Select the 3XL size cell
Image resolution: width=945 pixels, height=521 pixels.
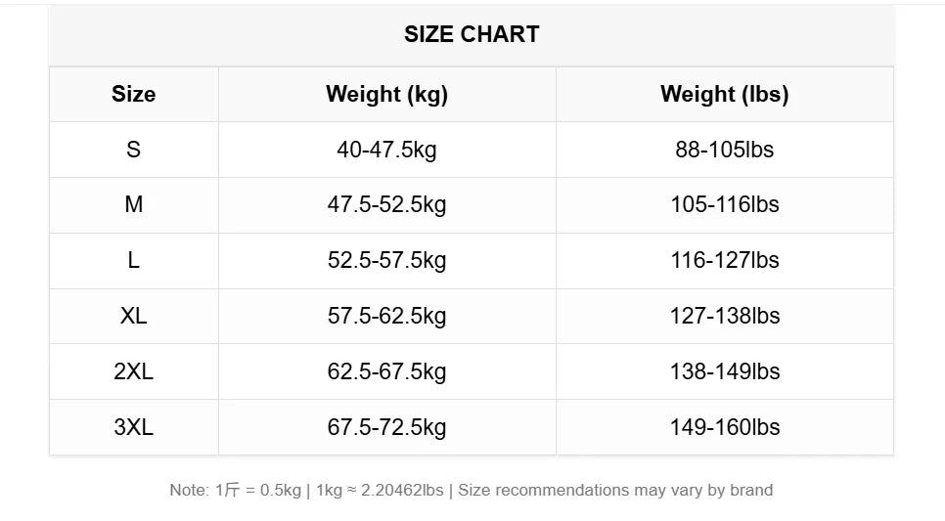click(x=133, y=428)
